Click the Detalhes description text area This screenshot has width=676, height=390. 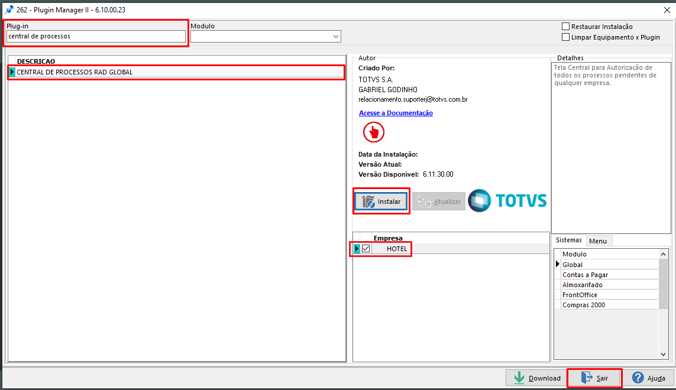tap(611, 148)
